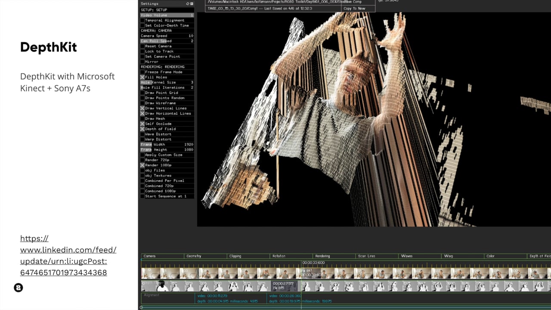Uncheck Self Occlude
This screenshot has height=310, width=551.
click(142, 124)
